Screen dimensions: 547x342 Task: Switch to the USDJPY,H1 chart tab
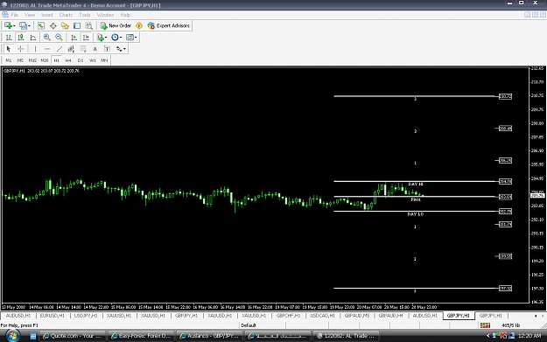point(86,316)
